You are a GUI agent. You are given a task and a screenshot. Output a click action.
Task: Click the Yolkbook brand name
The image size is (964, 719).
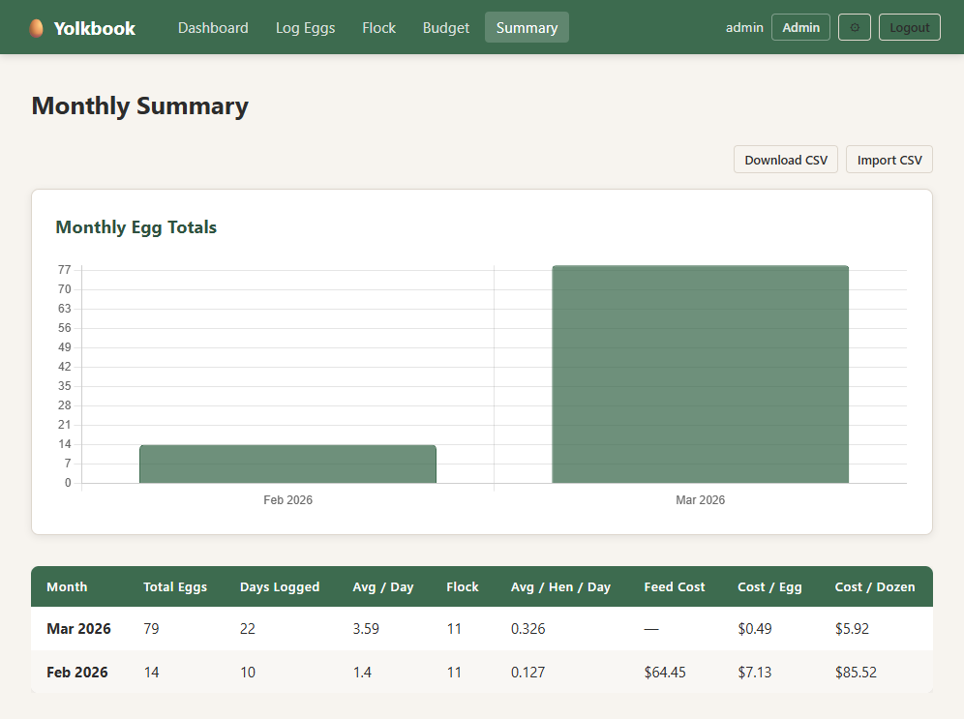pos(95,28)
